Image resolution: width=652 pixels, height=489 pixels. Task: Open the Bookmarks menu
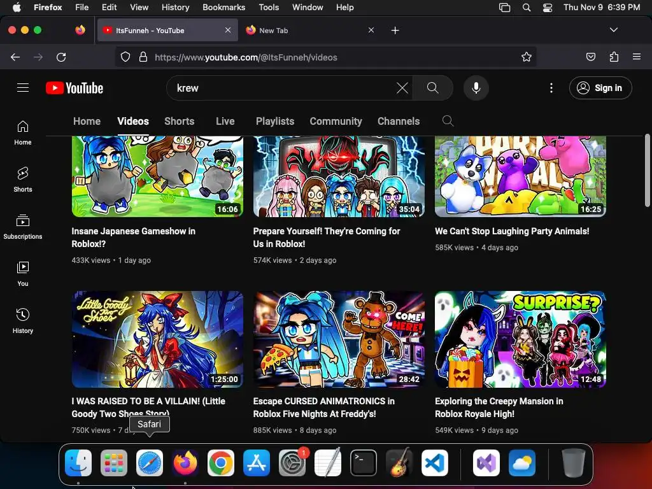(223, 7)
